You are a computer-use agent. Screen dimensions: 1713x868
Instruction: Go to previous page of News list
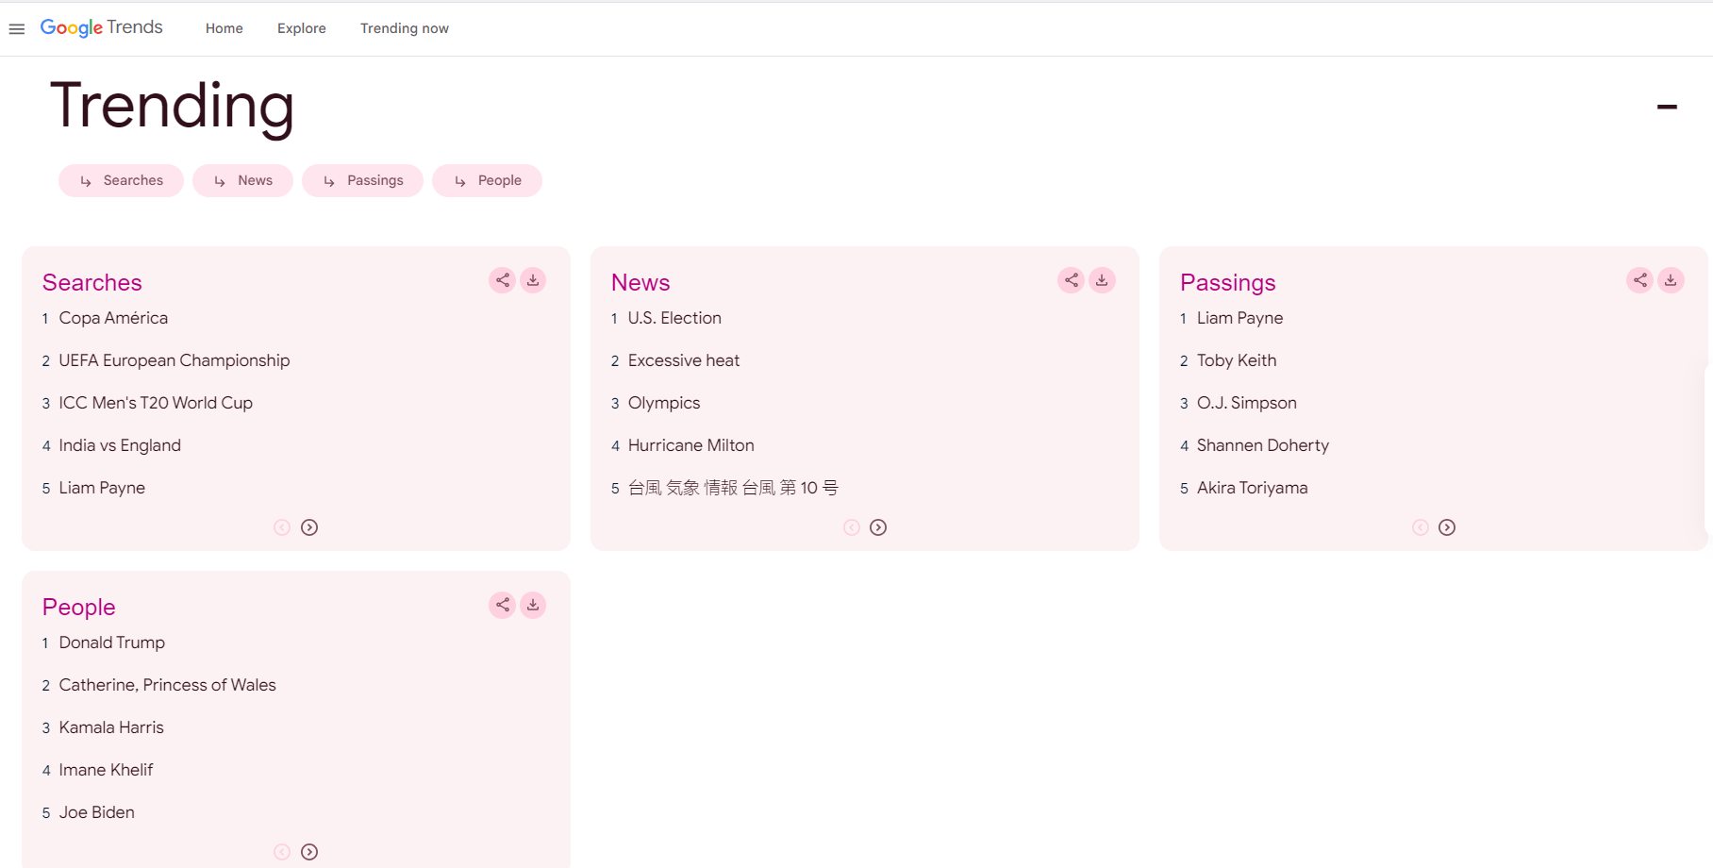852,527
